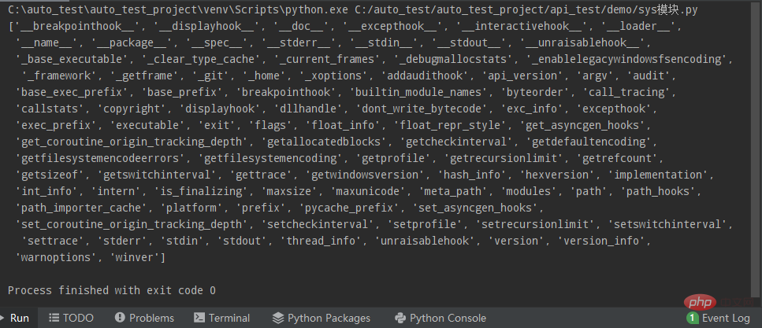Click the Python Console snake logo icon
The height and width of the screenshot is (328, 762).
400,318
